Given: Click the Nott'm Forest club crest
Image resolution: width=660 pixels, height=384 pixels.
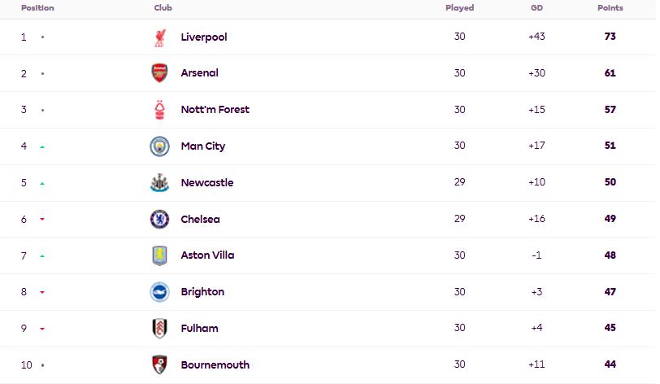Looking at the screenshot, I should pos(159,110).
